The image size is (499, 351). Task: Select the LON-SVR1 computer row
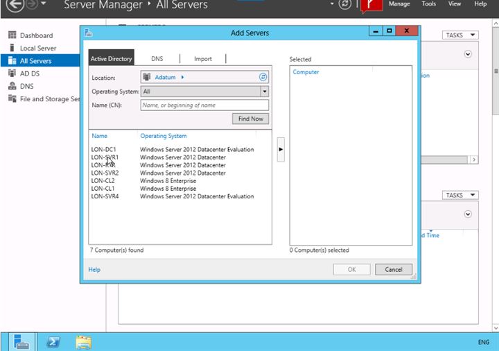[159, 157]
